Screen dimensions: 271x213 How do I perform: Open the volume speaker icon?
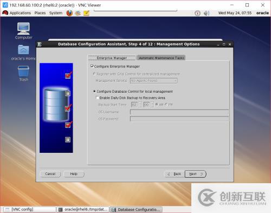(x=207, y=13)
